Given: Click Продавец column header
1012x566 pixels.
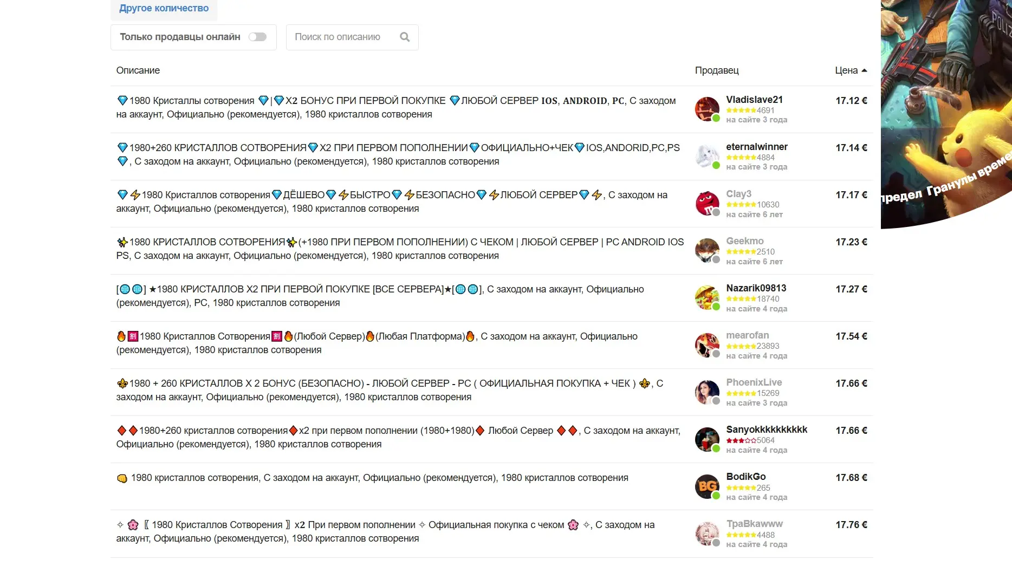Looking at the screenshot, I should coord(717,70).
